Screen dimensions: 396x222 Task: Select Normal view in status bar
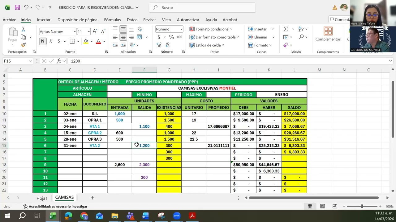click(x=310, y=206)
